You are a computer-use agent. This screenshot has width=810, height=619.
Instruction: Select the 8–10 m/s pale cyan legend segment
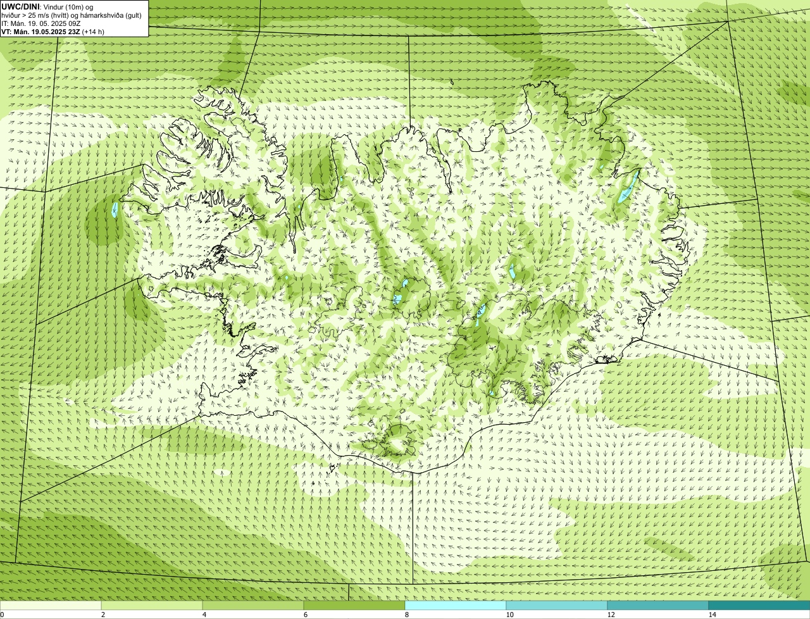pyautogui.click(x=456, y=606)
